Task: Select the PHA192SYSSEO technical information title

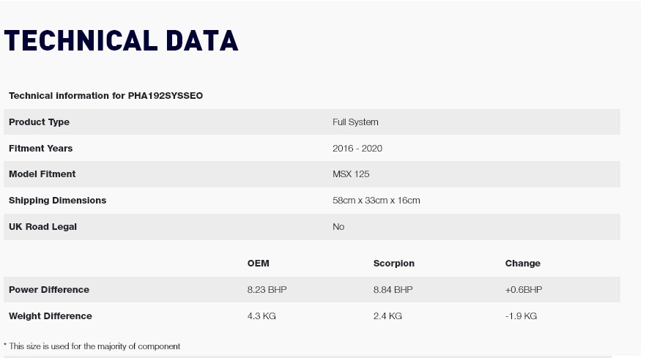Action: pyautogui.click(x=106, y=96)
